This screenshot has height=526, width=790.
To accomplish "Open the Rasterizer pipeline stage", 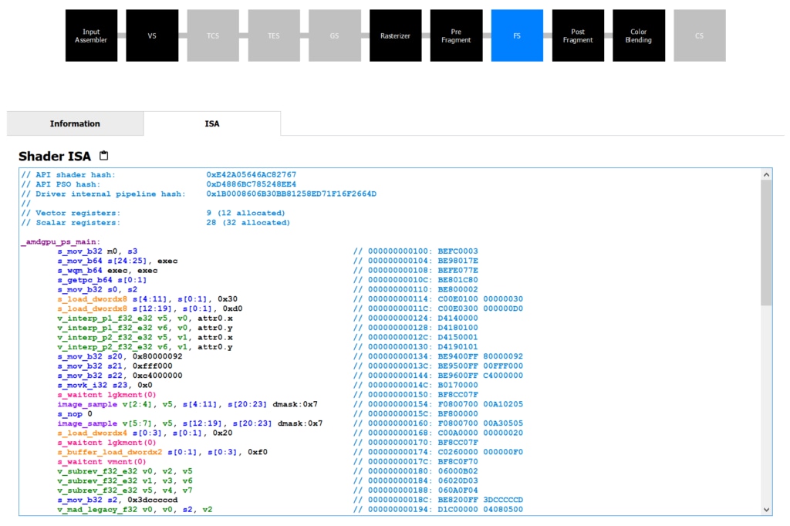I will coord(395,35).
